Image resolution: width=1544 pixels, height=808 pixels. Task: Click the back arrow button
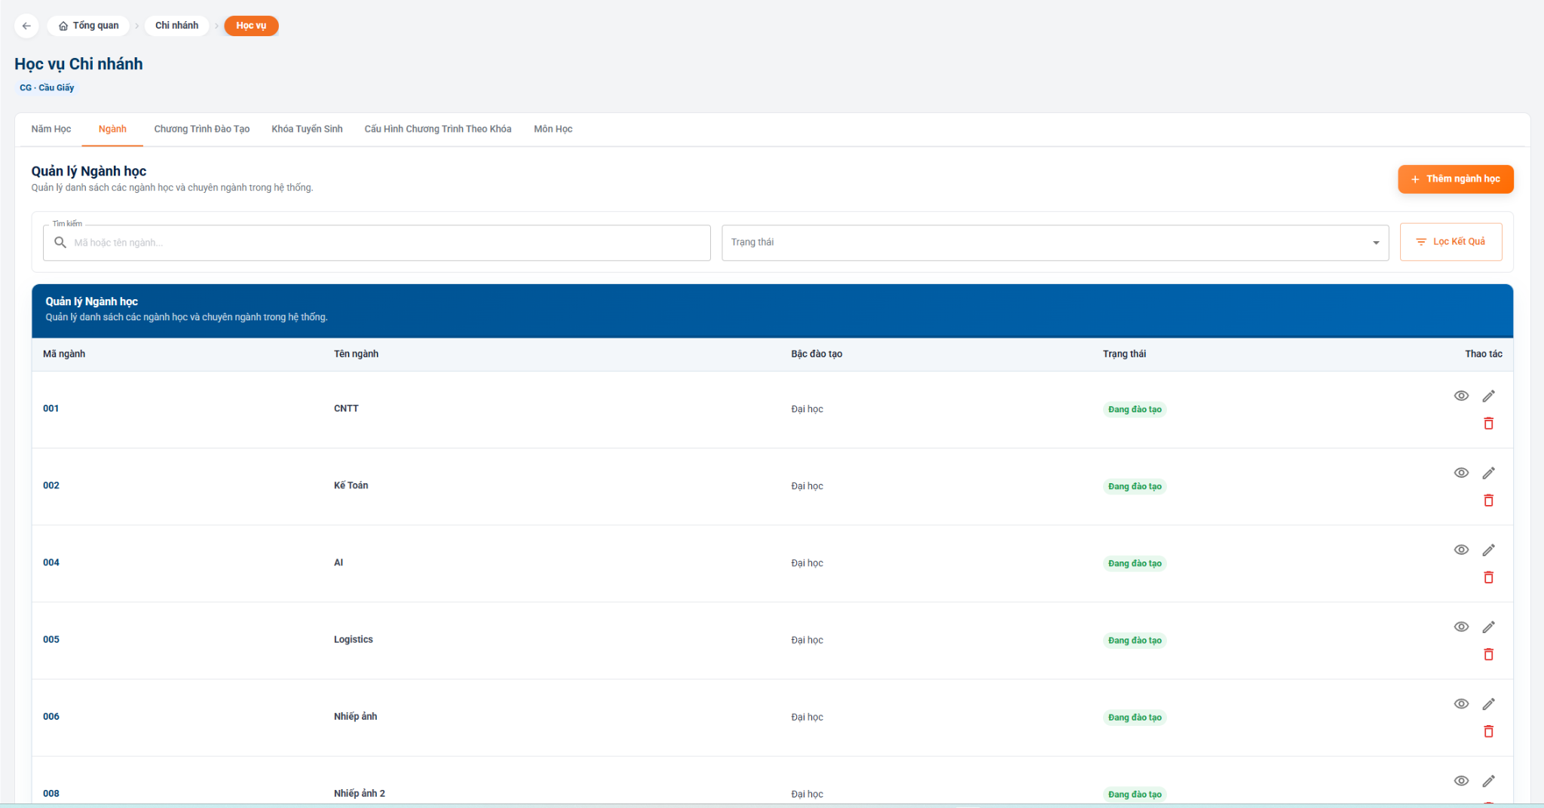click(x=26, y=26)
